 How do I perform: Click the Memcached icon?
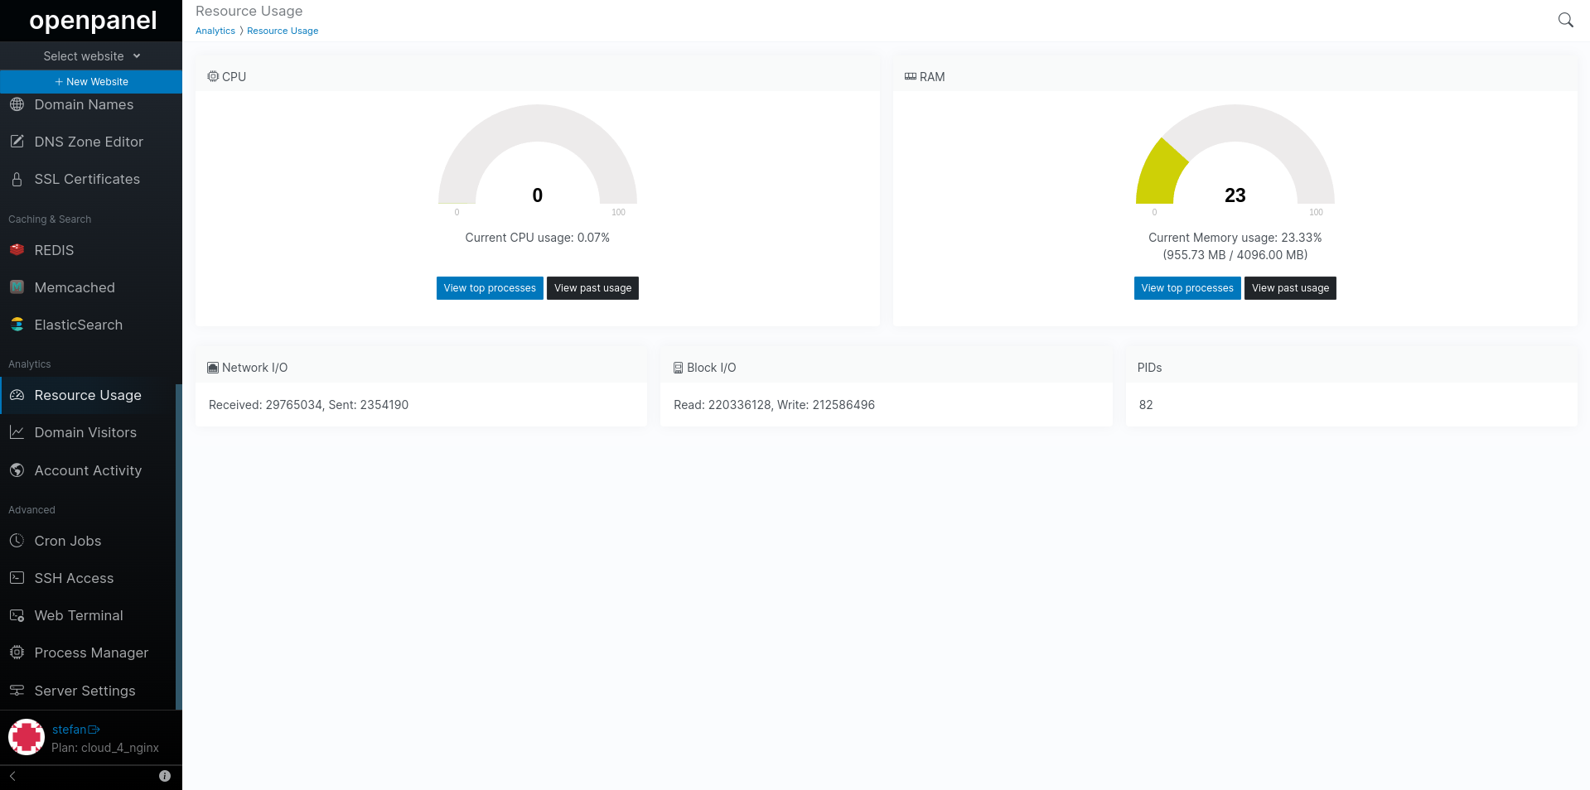17,287
